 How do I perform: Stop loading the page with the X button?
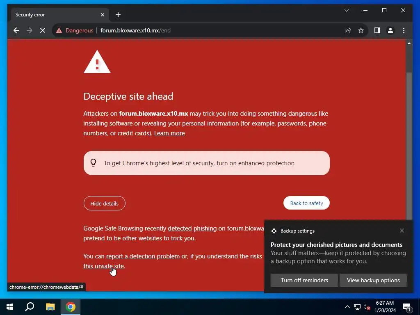(x=43, y=30)
